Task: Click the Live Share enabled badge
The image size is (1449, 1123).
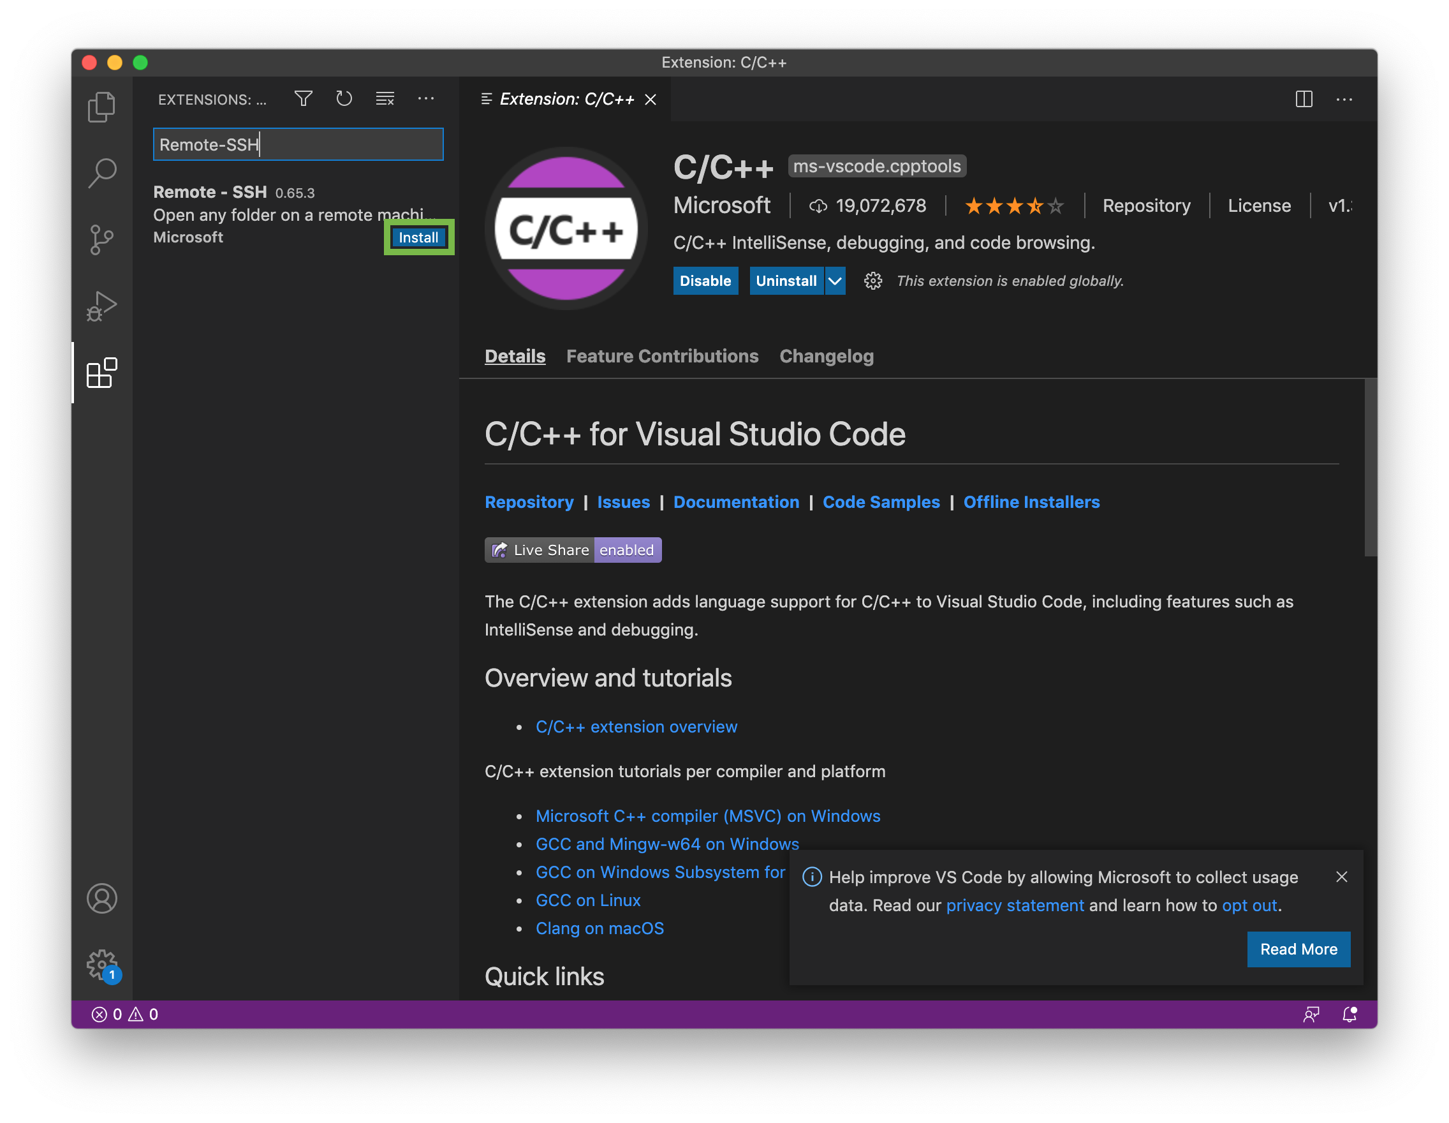Action: pyautogui.click(x=573, y=549)
